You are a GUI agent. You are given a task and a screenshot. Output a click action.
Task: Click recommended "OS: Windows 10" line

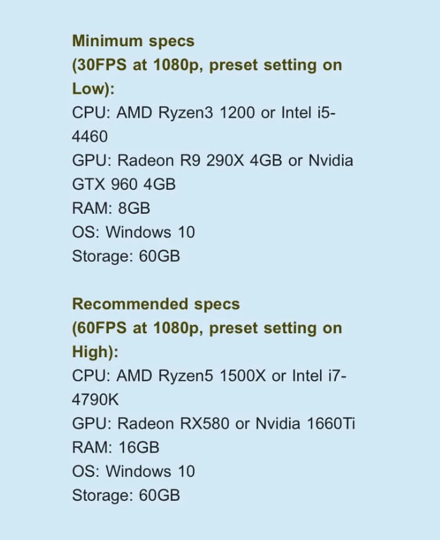coord(133,471)
